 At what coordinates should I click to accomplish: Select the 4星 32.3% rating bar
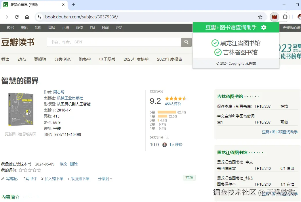click(x=162, y=116)
